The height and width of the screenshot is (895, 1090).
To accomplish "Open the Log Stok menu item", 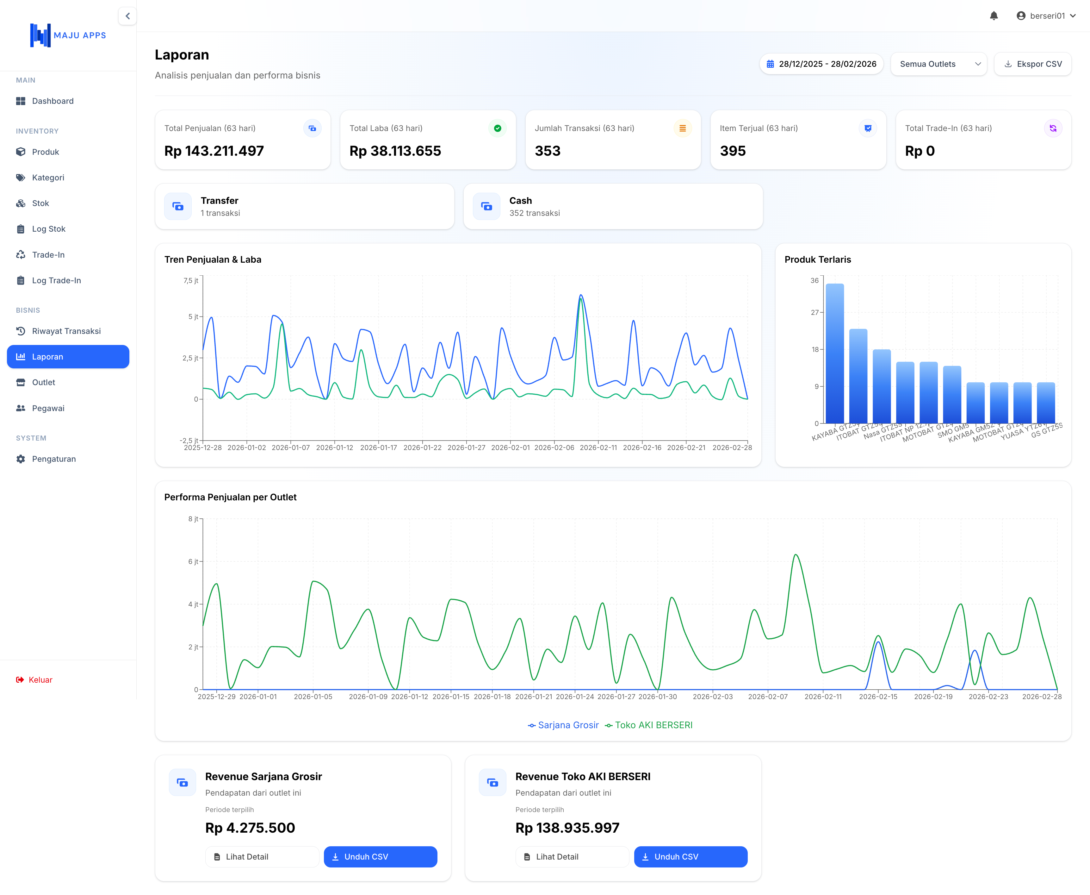I will coord(48,229).
